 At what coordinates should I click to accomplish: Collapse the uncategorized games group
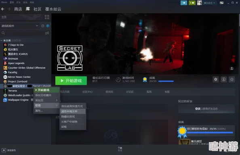pyautogui.click(x=1, y=40)
